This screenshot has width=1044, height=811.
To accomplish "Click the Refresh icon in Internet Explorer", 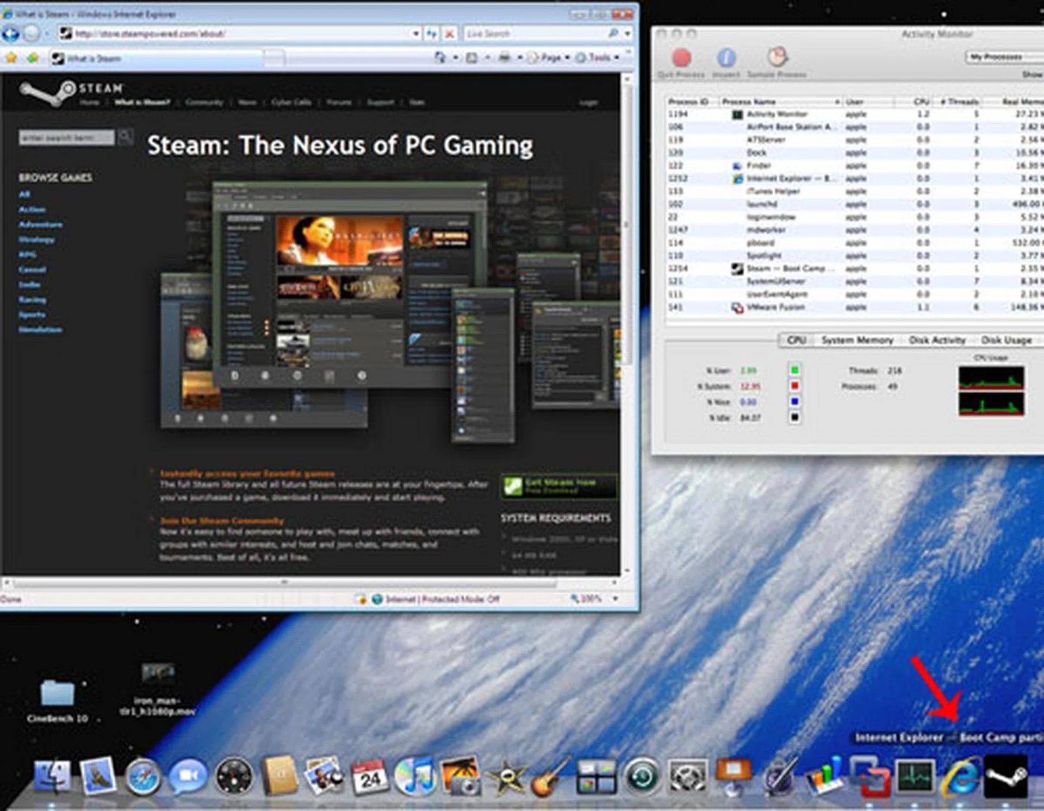I will pyautogui.click(x=432, y=33).
